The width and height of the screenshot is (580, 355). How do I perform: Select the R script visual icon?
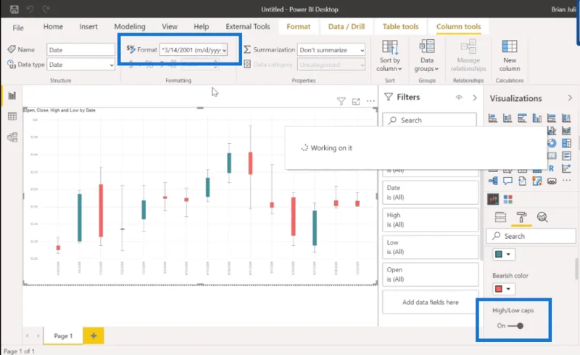pos(552,168)
